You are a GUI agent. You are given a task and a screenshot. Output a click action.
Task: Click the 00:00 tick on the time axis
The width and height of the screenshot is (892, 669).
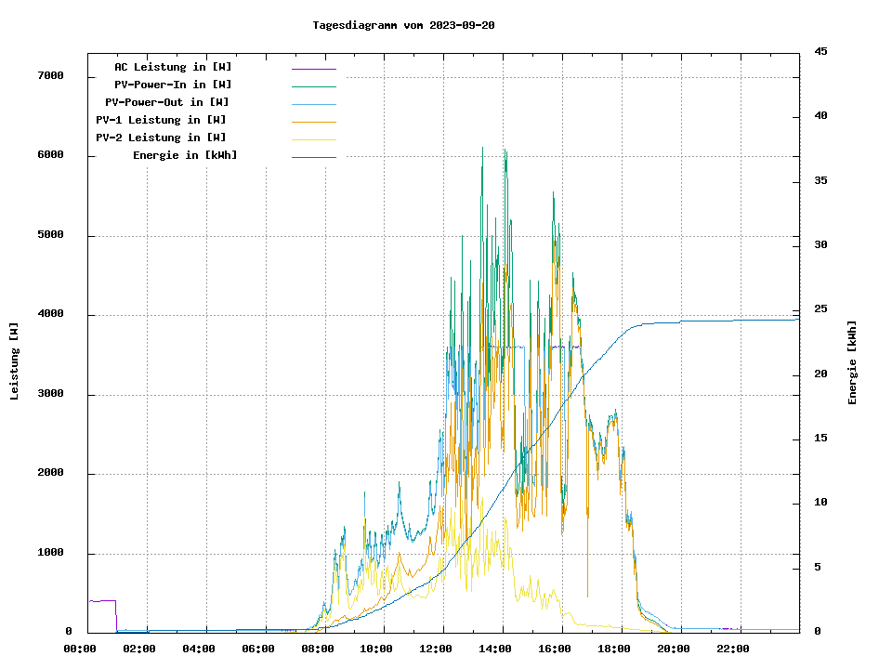tap(81, 649)
